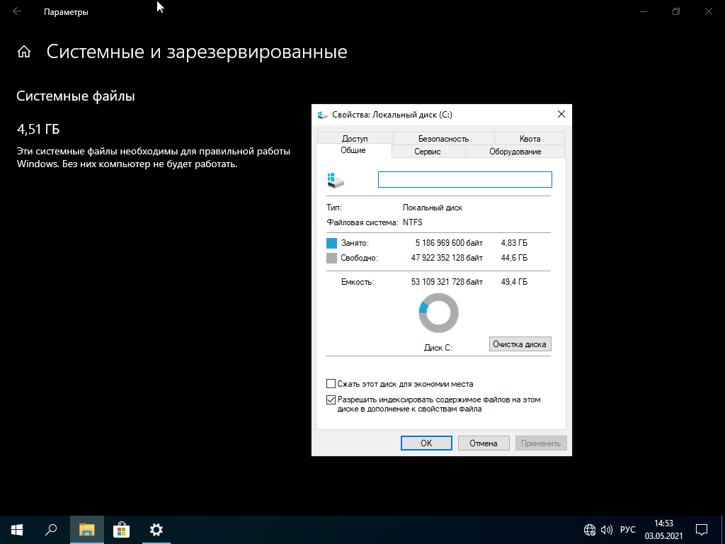Image resolution: width=725 pixels, height=544 pixels.
Task: Launch Microsoft Store from the taskbar
Action: (x=121, y=530)
